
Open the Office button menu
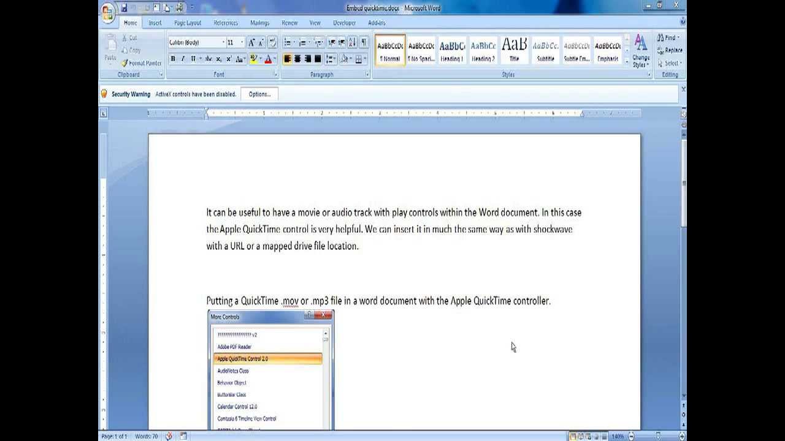point(108,12)
